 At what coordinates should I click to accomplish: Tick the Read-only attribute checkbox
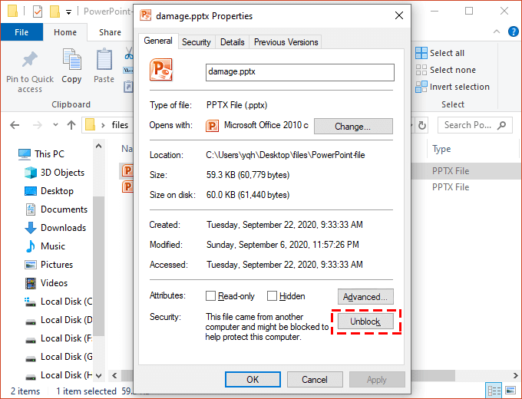tap(210, 296)
